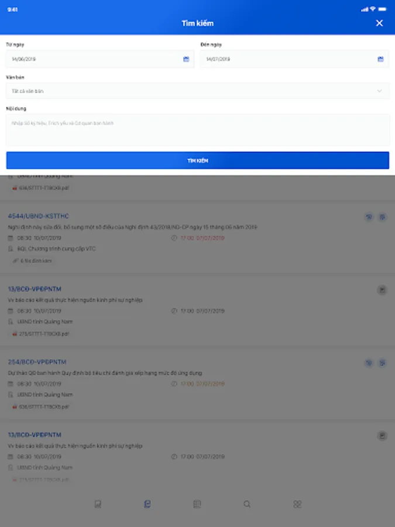Open the first 13/BCĐ-VPĐPNTM document

(35, 289)
